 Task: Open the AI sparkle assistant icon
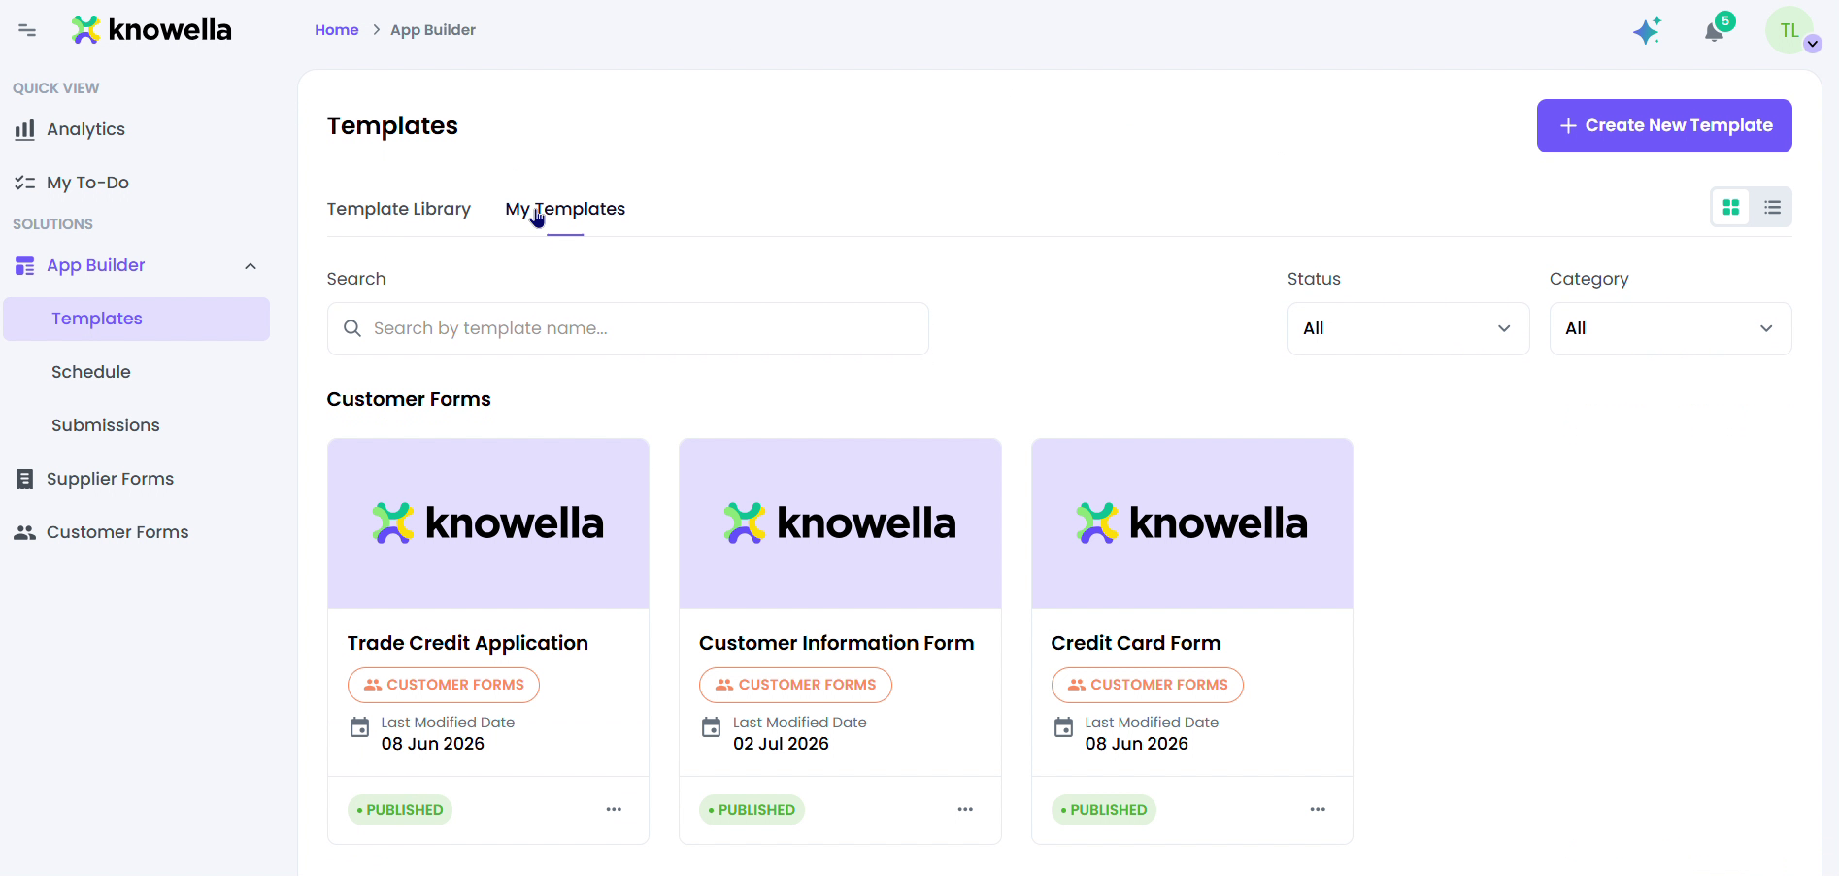pos(1648,31)
